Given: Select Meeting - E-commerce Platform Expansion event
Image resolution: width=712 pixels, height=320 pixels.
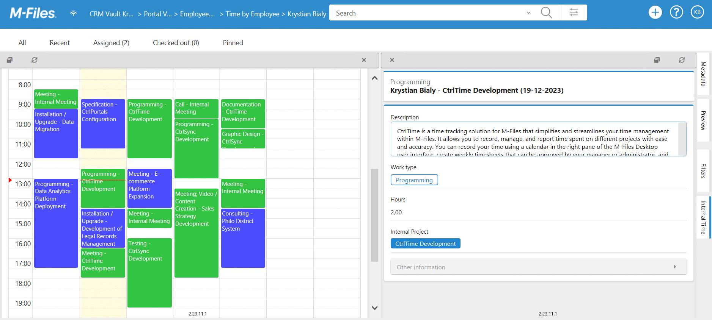Looking at the screenshot, I should [149, 188].
